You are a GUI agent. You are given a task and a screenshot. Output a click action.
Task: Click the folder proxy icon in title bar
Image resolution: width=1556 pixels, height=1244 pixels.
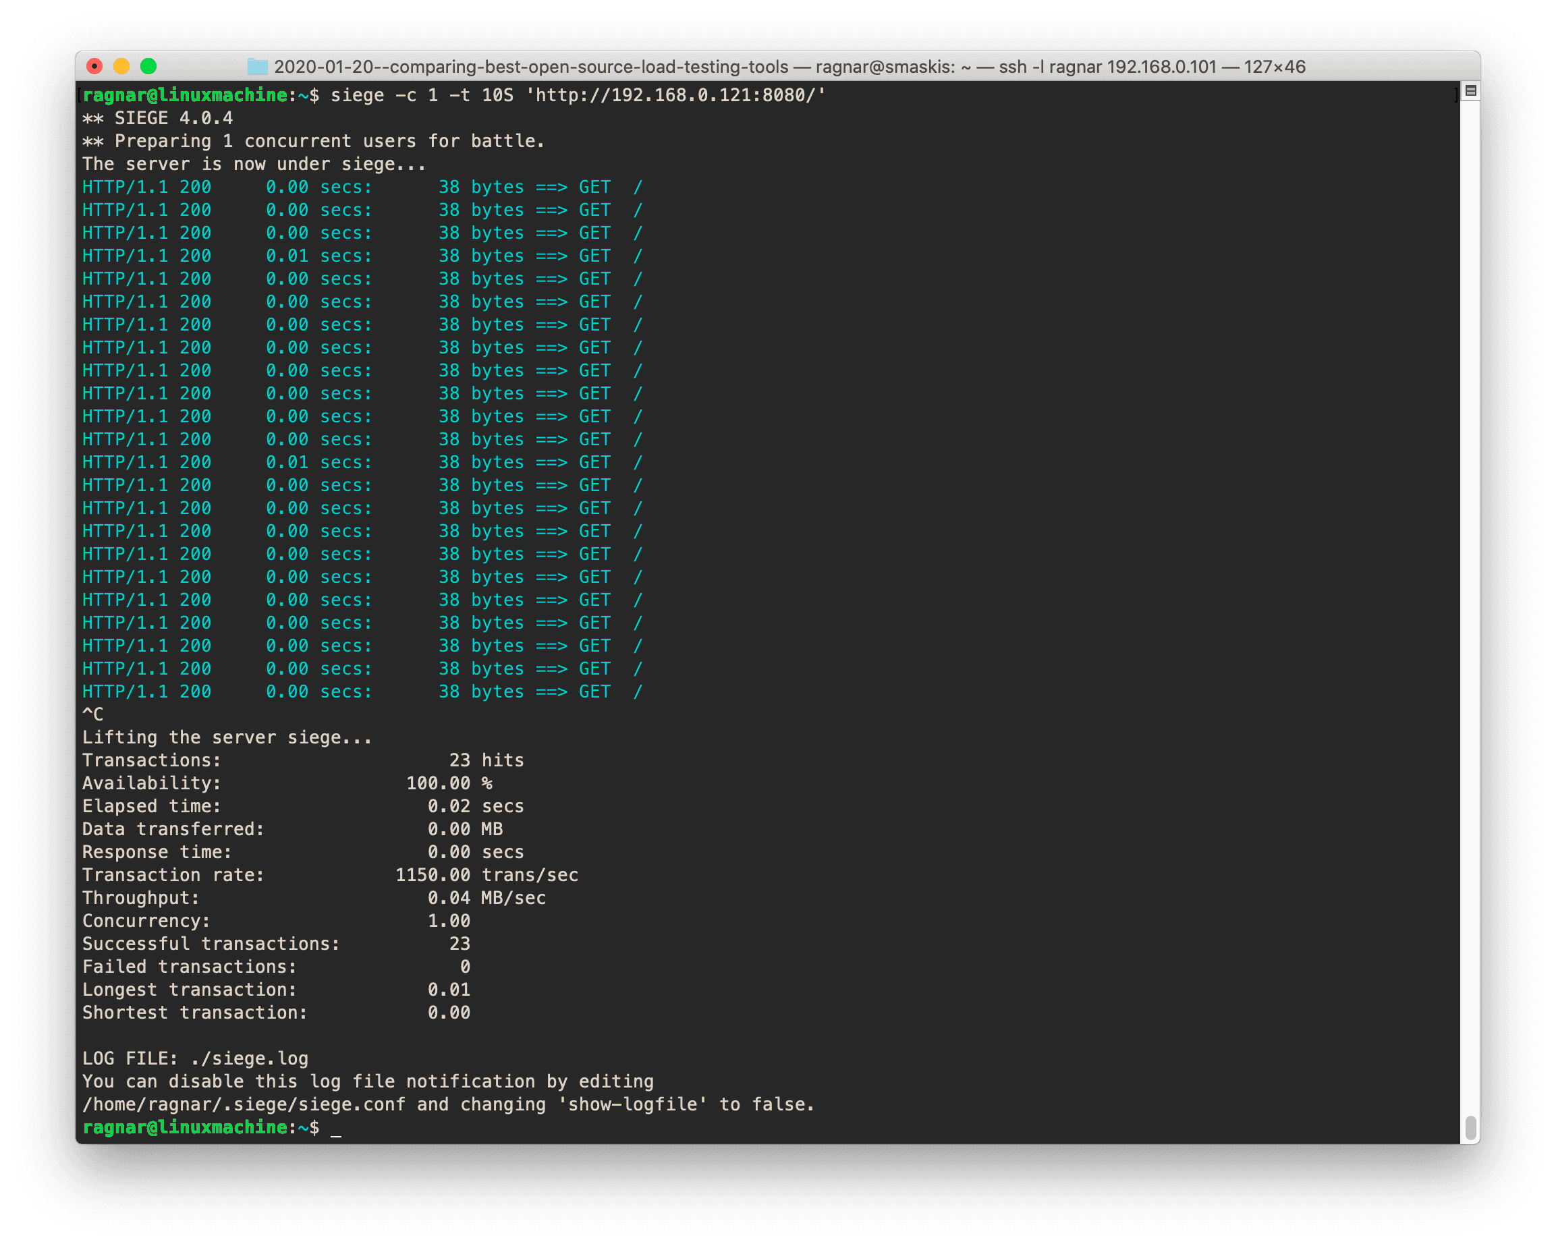(257, 67)
